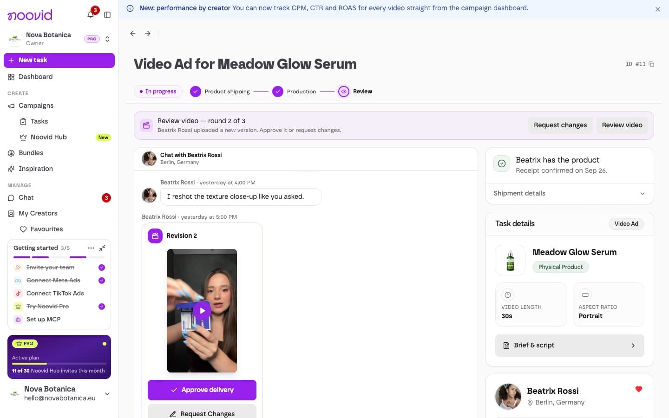Open Dashboard
The width and height of the screenshot is (669, 418).
pos(59,77)
